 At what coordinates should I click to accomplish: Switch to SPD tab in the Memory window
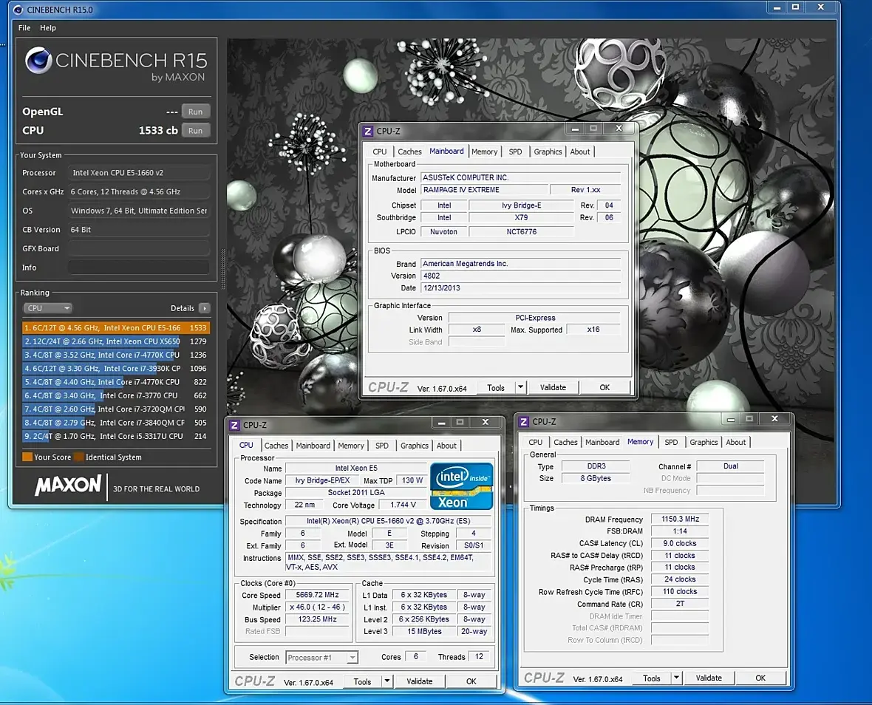pyautogui.click(x=670, y=442)
